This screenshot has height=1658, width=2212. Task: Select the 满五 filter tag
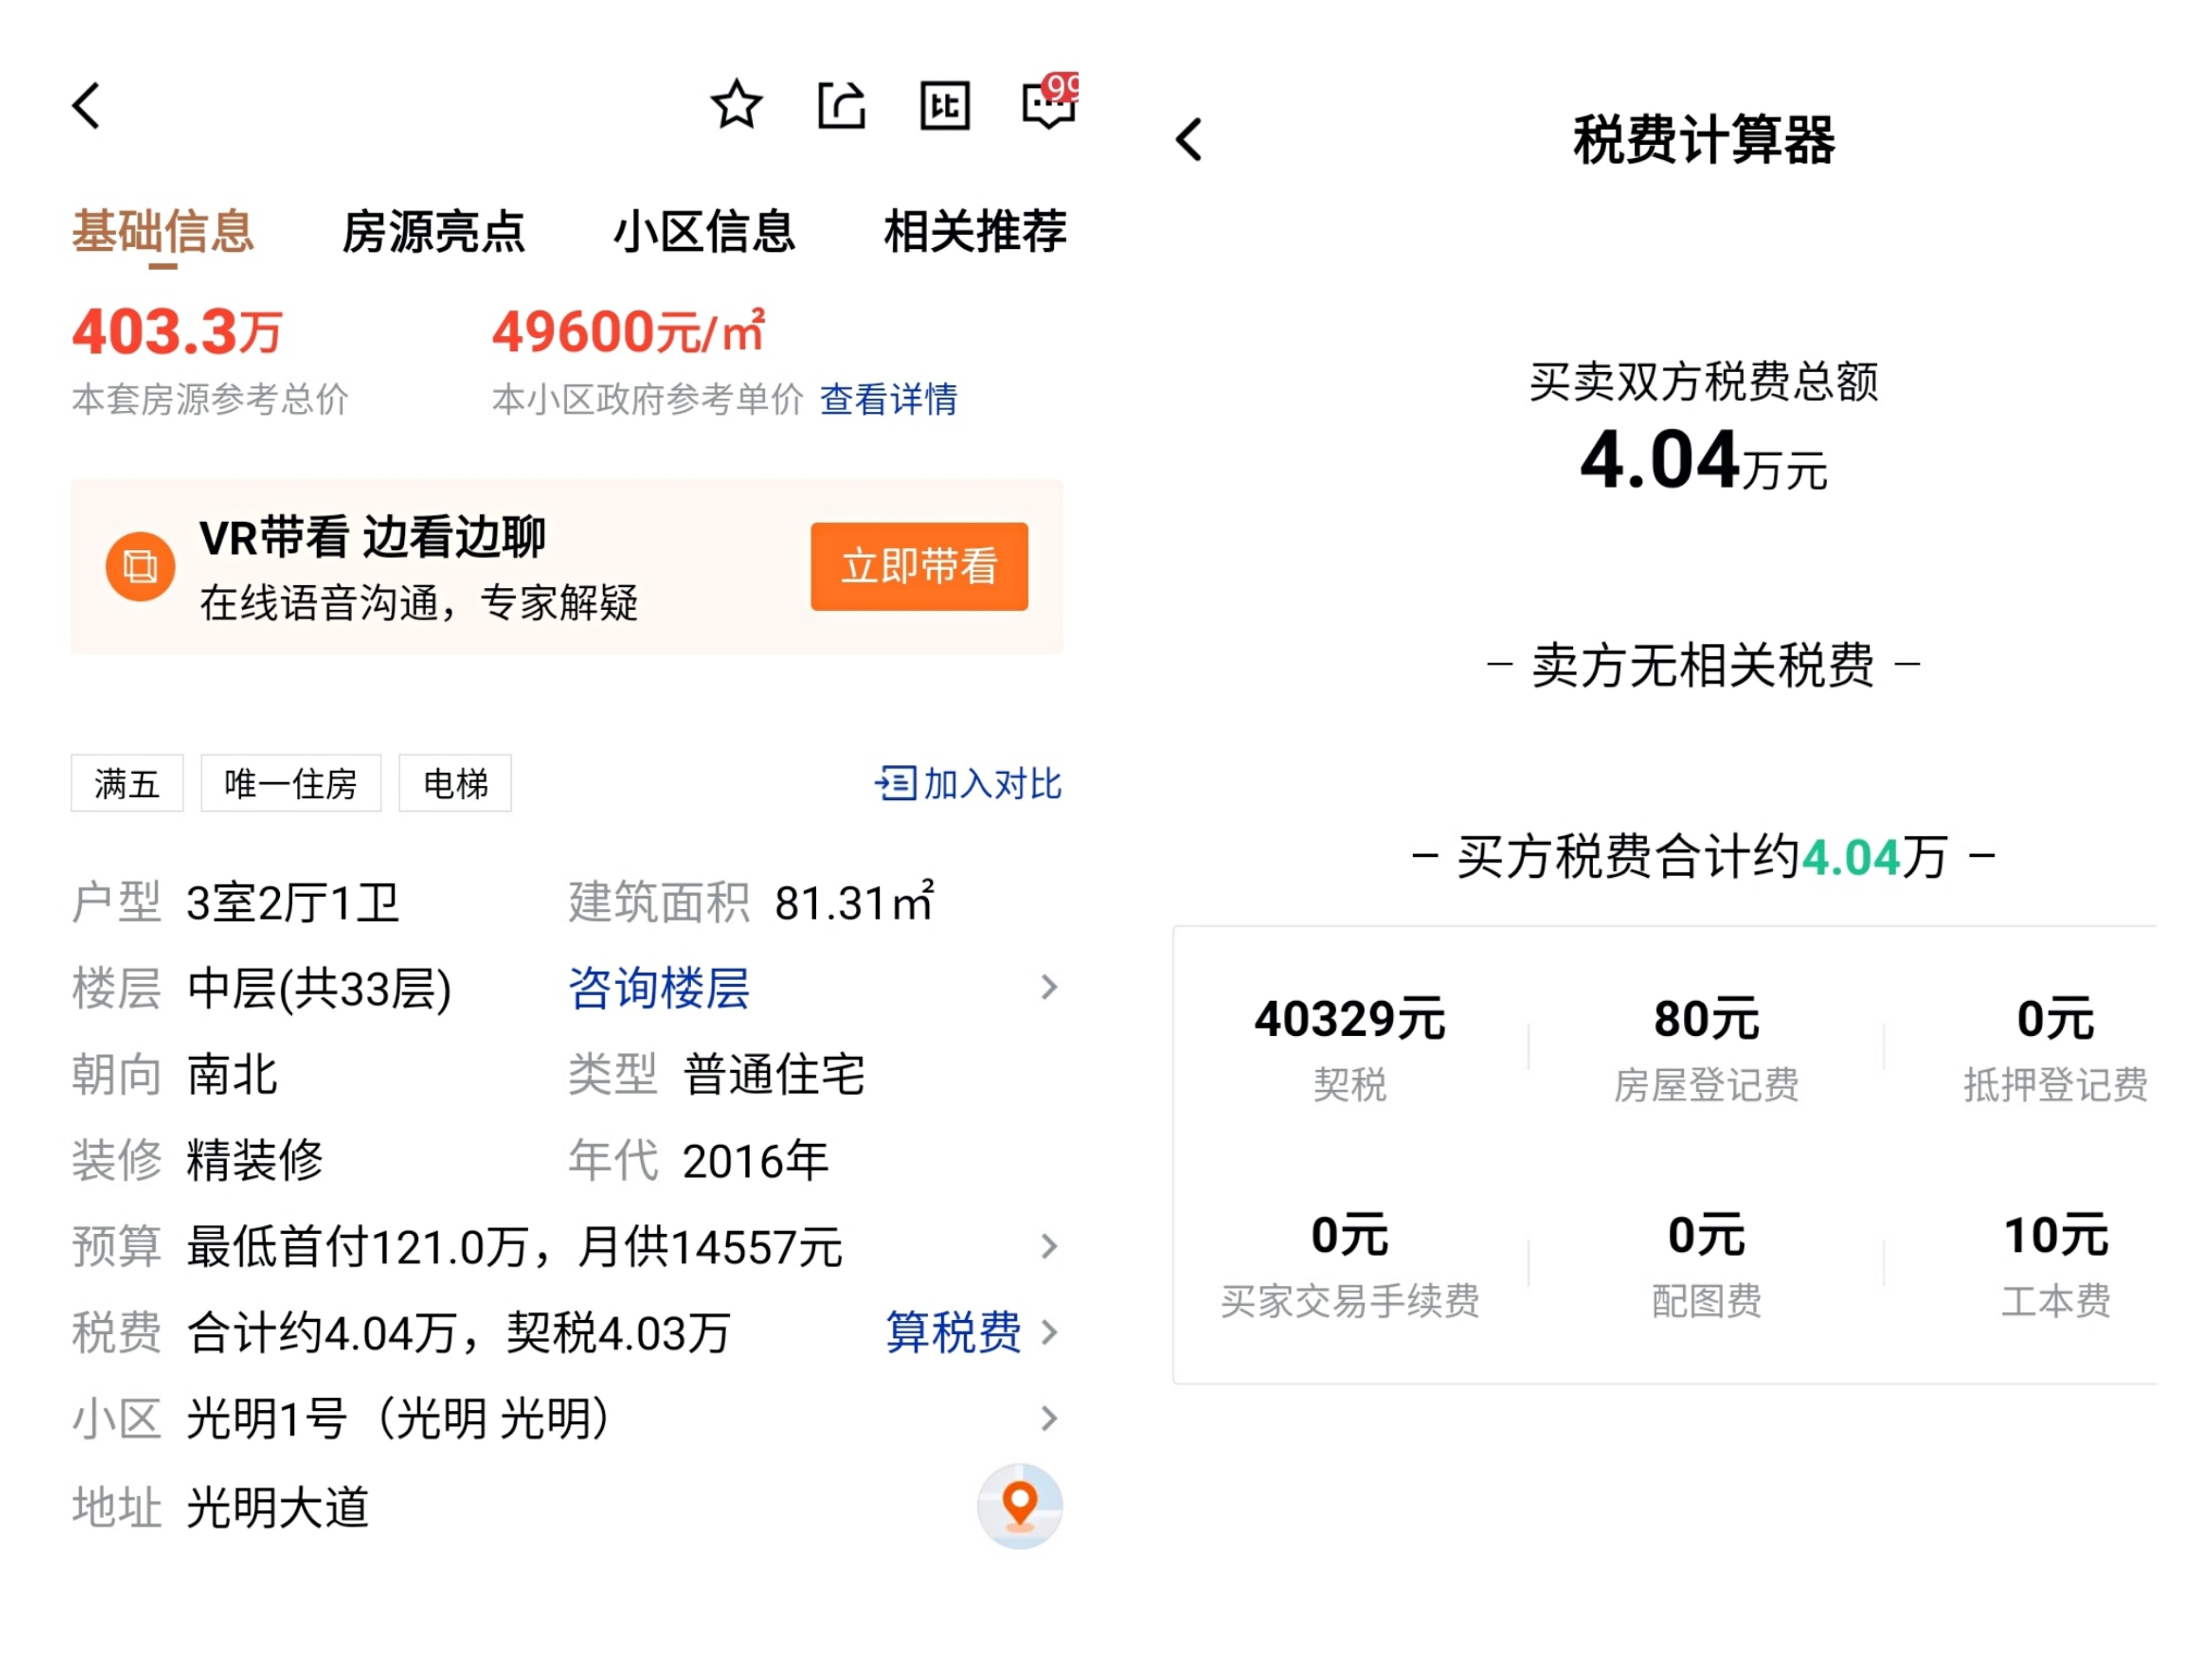tap(126, 785)
